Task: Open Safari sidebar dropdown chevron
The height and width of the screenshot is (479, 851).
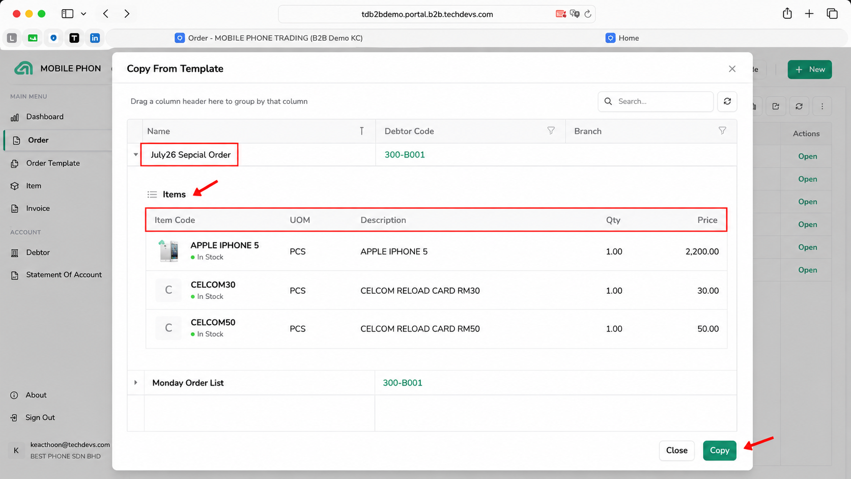Action: click(83, 14)
